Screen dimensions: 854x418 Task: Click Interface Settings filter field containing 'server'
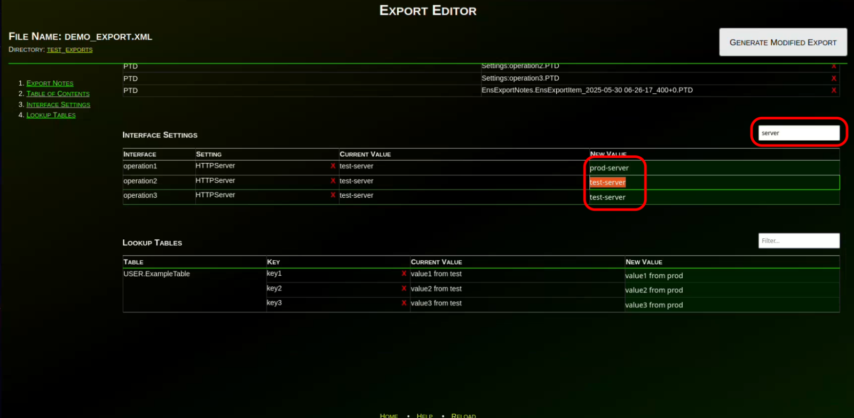(x=798, y=133)
